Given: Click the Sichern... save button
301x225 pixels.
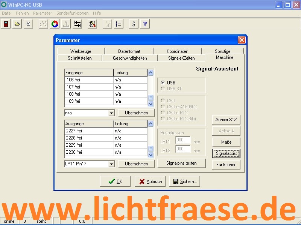Looking at the screenshot, I should [x=185, y=181].
